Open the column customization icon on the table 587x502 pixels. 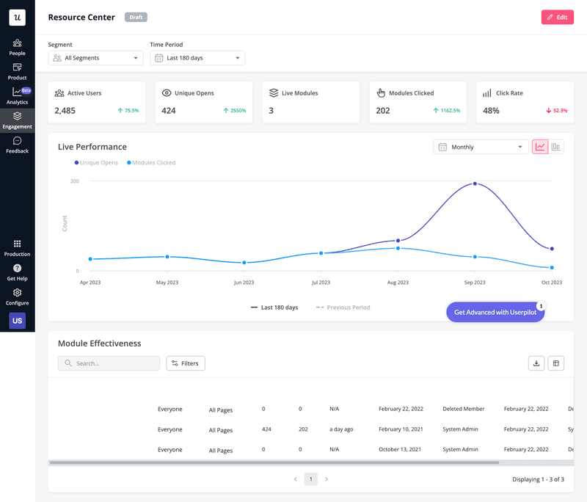click(x=555, y=363)
